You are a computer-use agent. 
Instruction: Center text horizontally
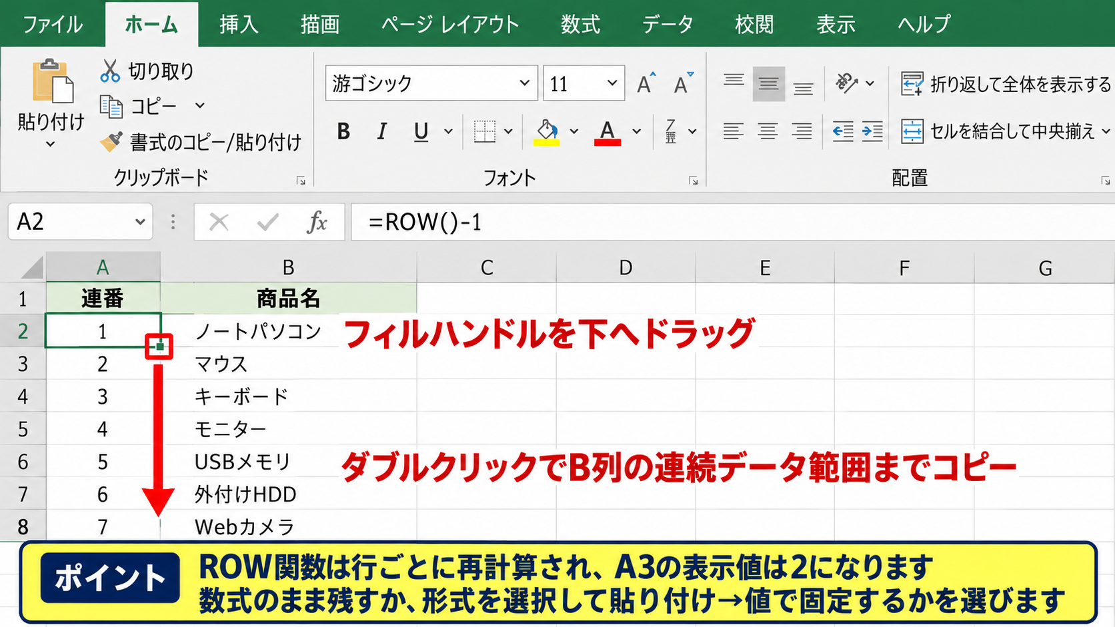[768, 132]
